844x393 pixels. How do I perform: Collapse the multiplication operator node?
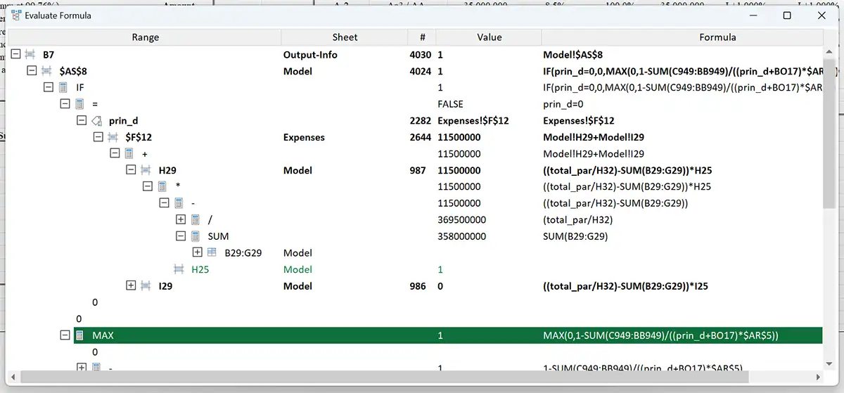(148, 186)
